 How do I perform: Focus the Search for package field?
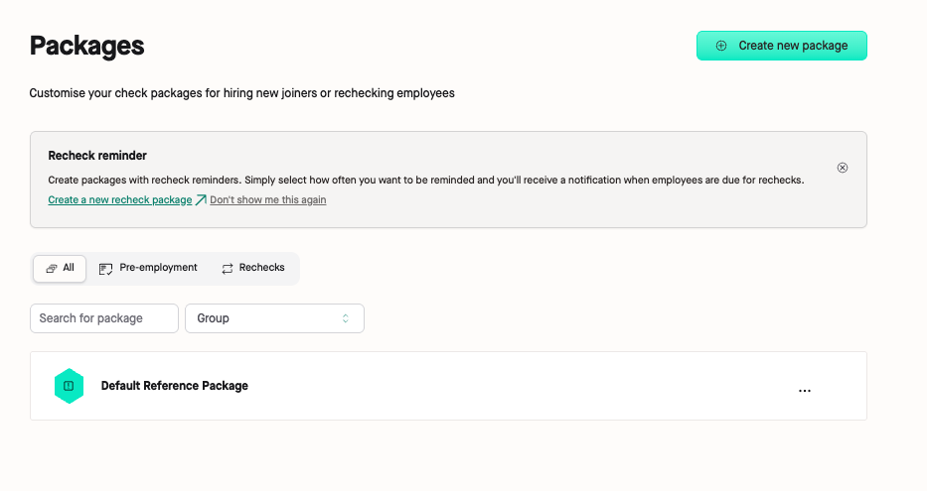104,318
